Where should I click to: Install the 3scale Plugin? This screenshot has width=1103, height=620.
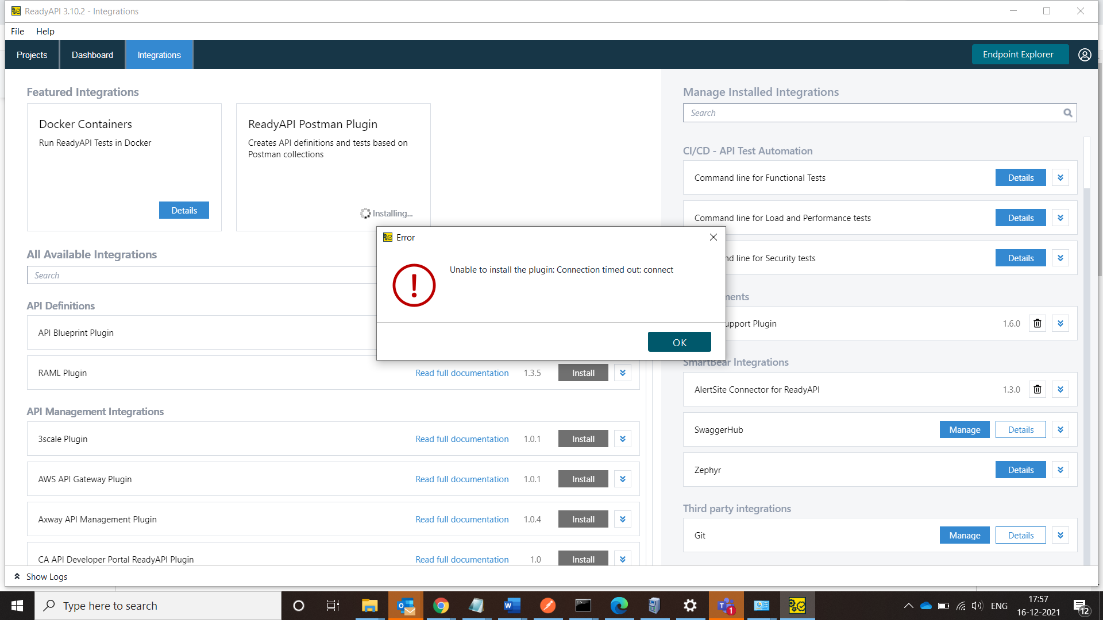[583, 439]
